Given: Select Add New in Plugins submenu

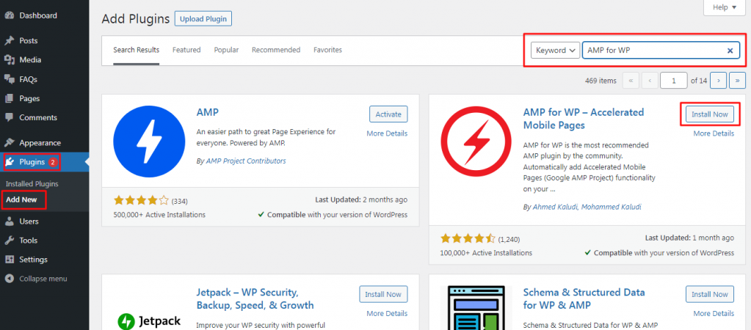Looking at the screenshot, I should tap(21, 200).
